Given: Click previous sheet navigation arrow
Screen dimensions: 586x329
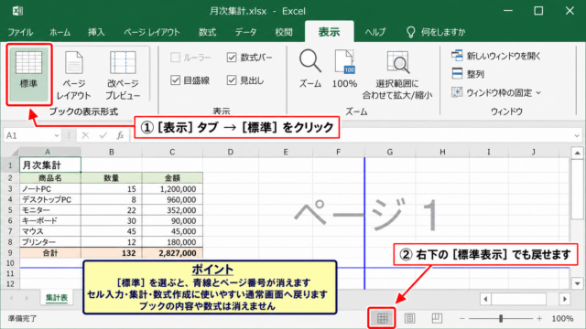Looking at the screenshot, I should coord(12,298).
